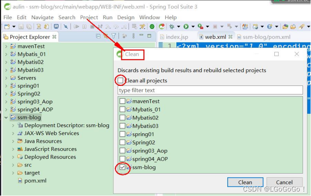Select JAX-WS Web Services node
Viewport: 311px width, 196px height.
tap(48, 133)
